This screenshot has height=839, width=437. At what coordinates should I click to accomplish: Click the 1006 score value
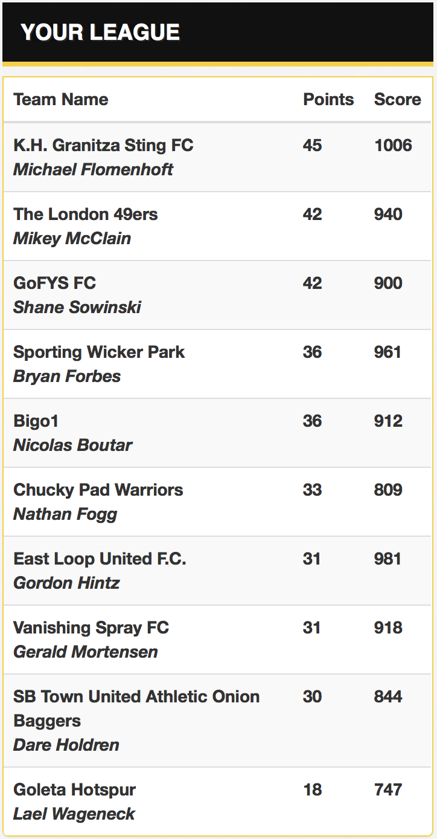pos(393,146)
